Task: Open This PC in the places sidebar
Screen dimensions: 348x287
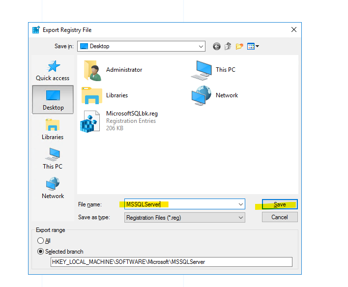Action: click(x=53, y=159)
